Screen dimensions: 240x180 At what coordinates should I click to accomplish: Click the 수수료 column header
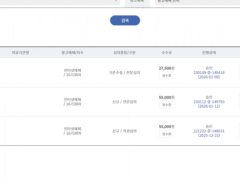pos(166,53)
